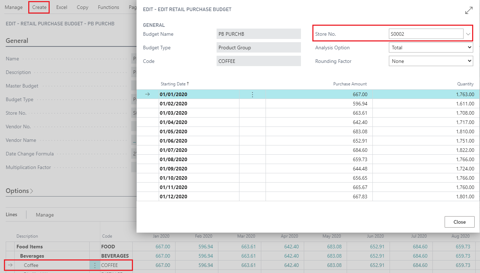Open the Excel menu

coord(61,7)
